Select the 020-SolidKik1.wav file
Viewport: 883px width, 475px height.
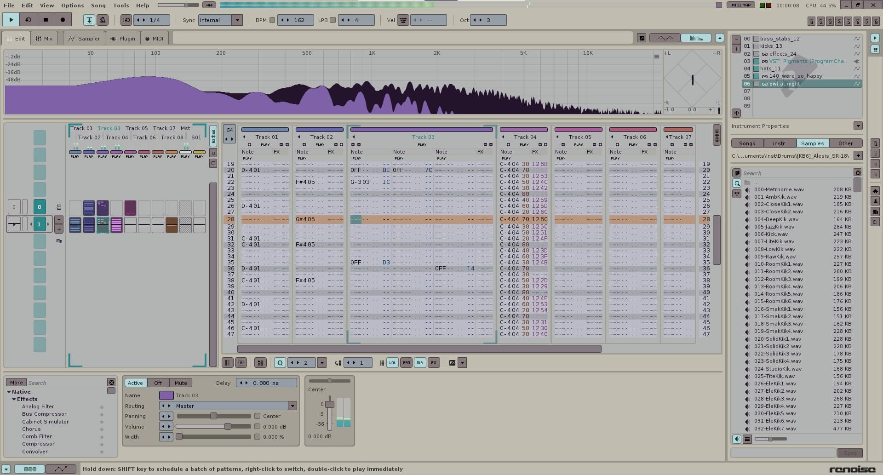click(x=777, y=339)
